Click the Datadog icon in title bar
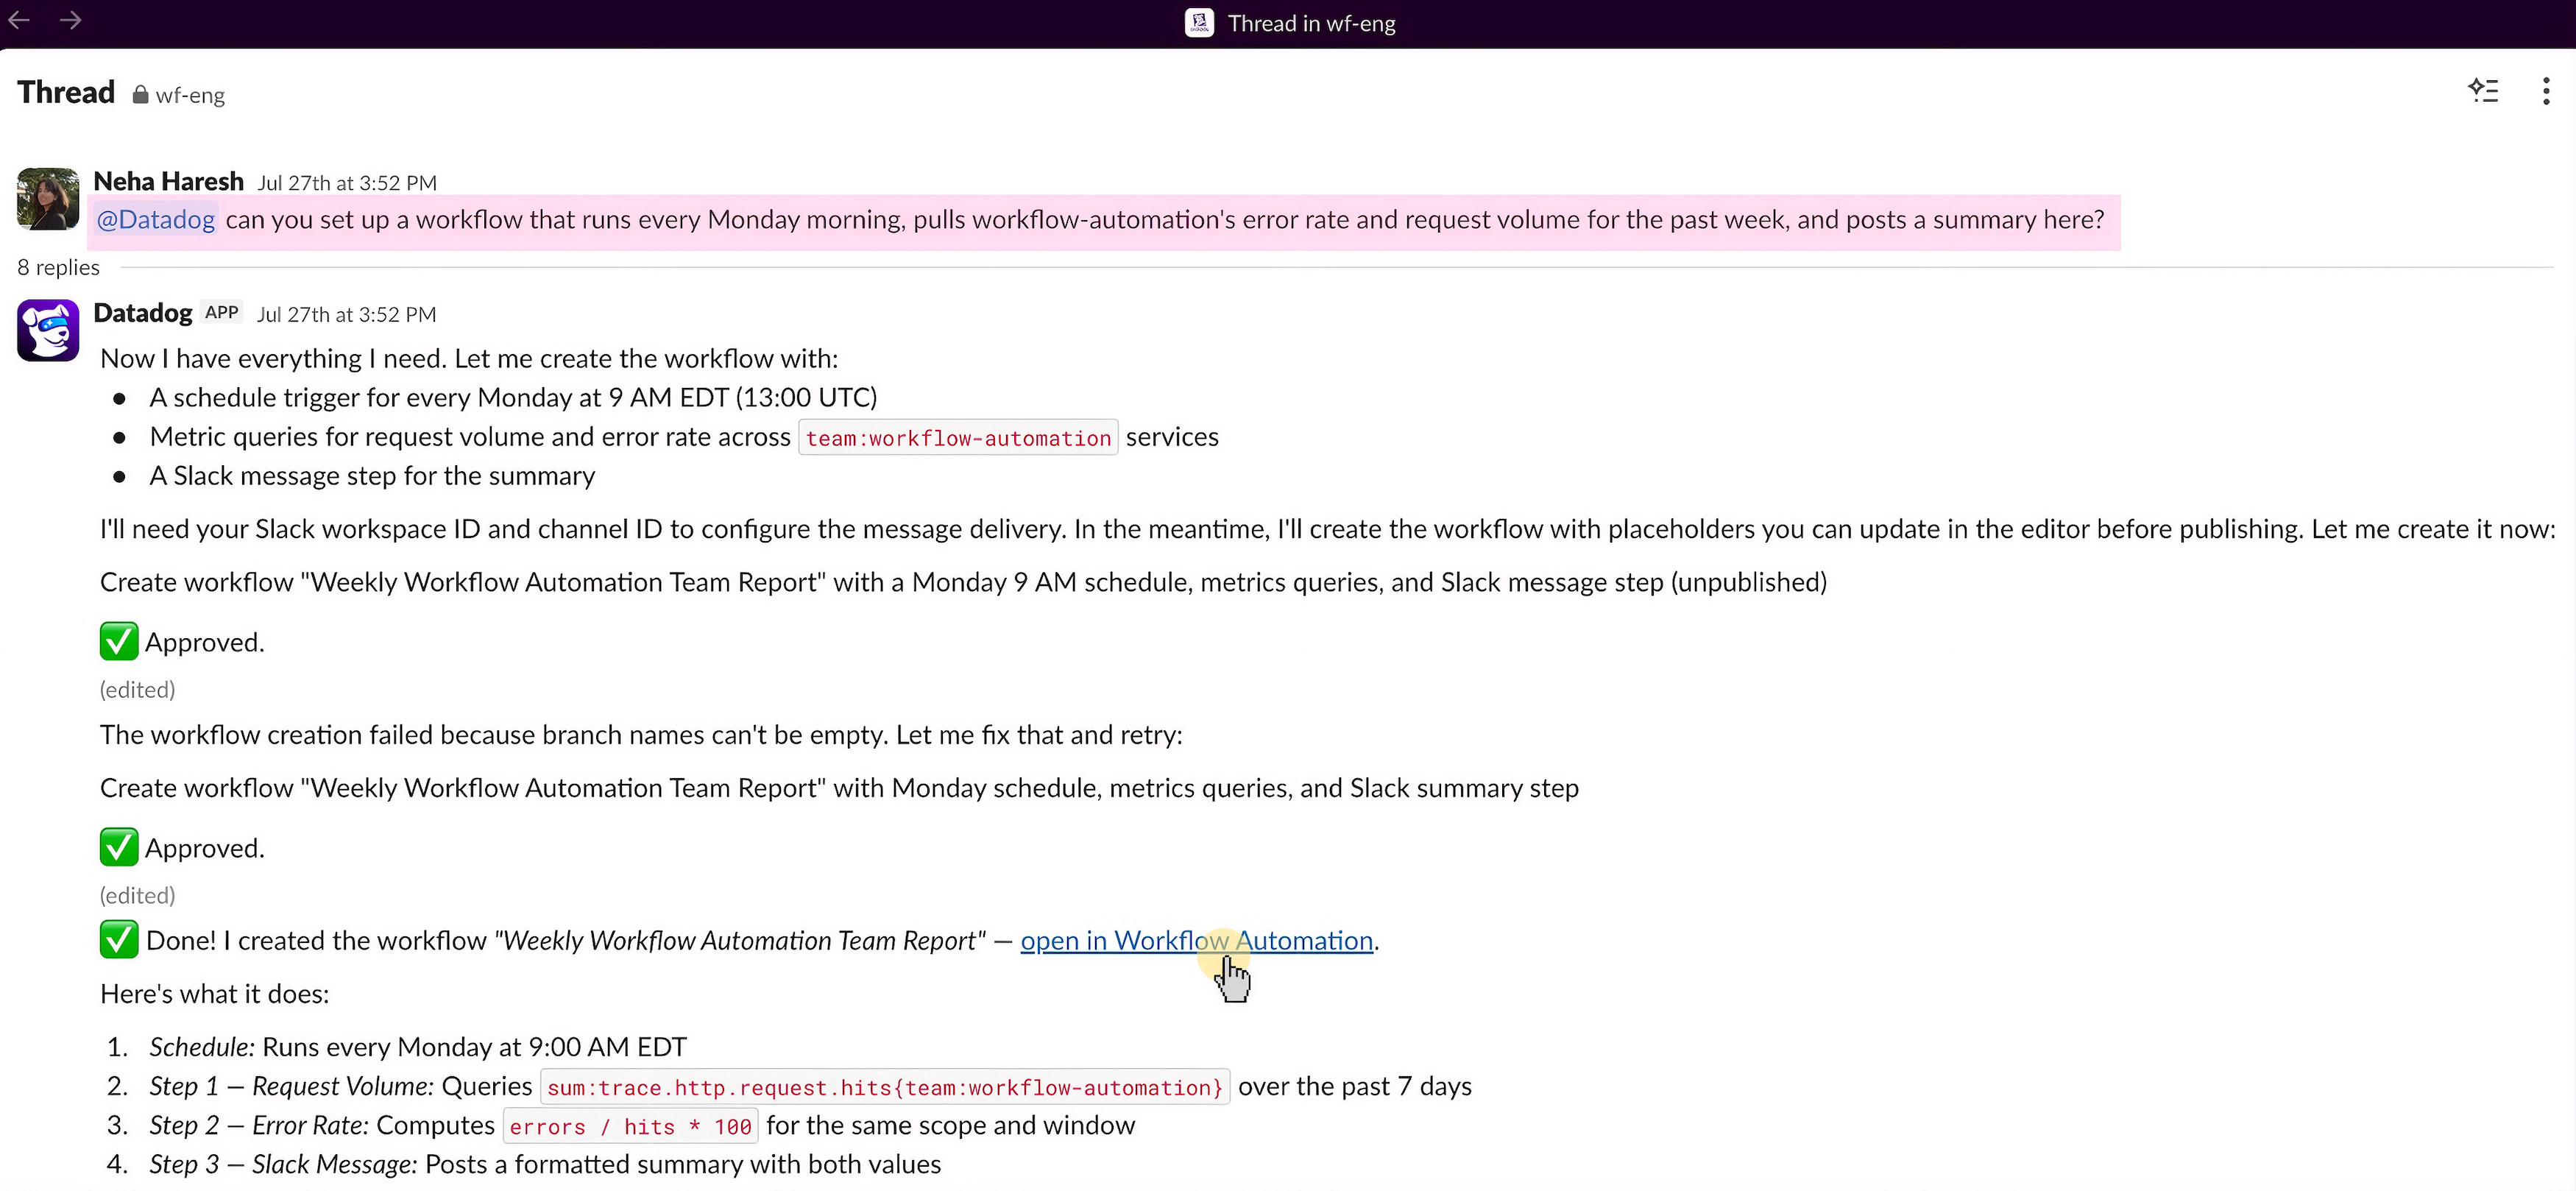This screenshot has width=2576, height=1191. (x=1199, y=23)
